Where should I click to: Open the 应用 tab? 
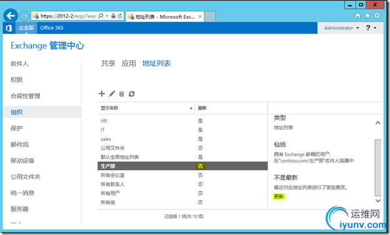129,64
